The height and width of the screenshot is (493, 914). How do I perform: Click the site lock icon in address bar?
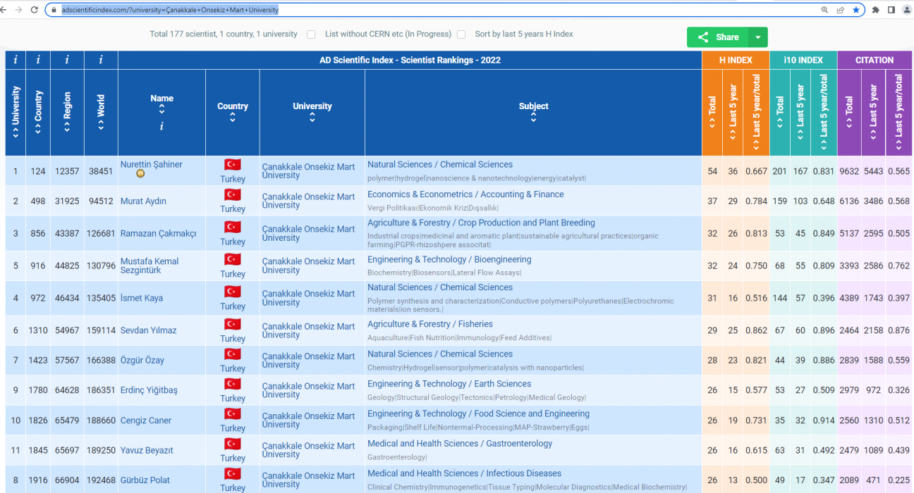point(54,10)
